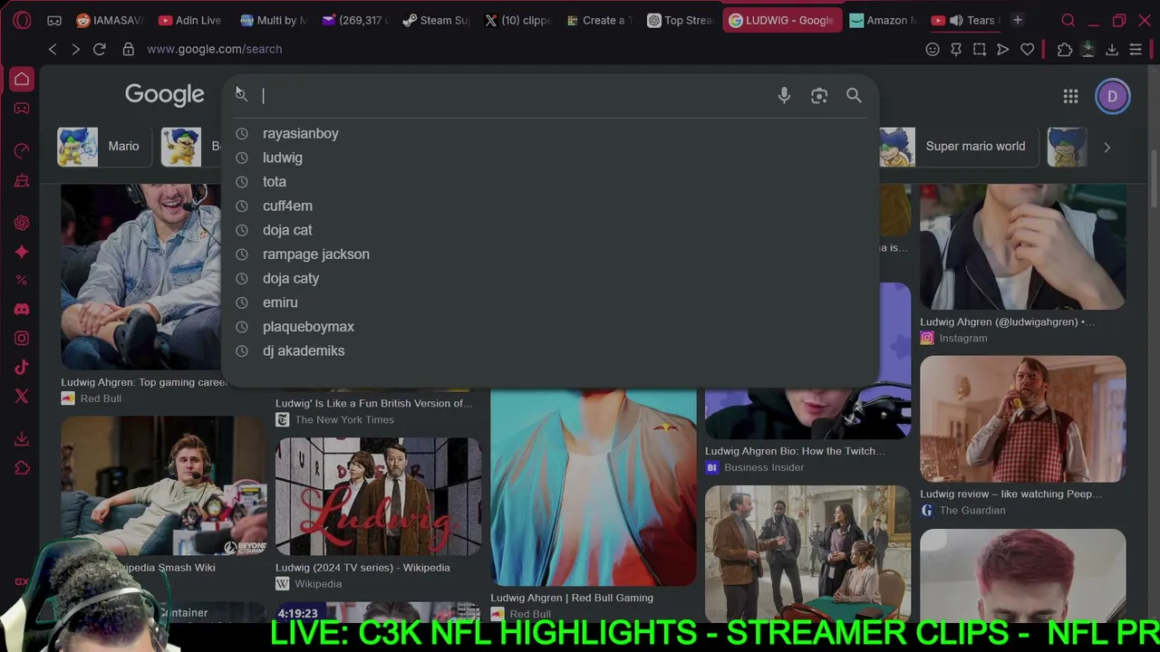
Task: Open GX Cleaner from the sidebar
Action: [22, 181]
